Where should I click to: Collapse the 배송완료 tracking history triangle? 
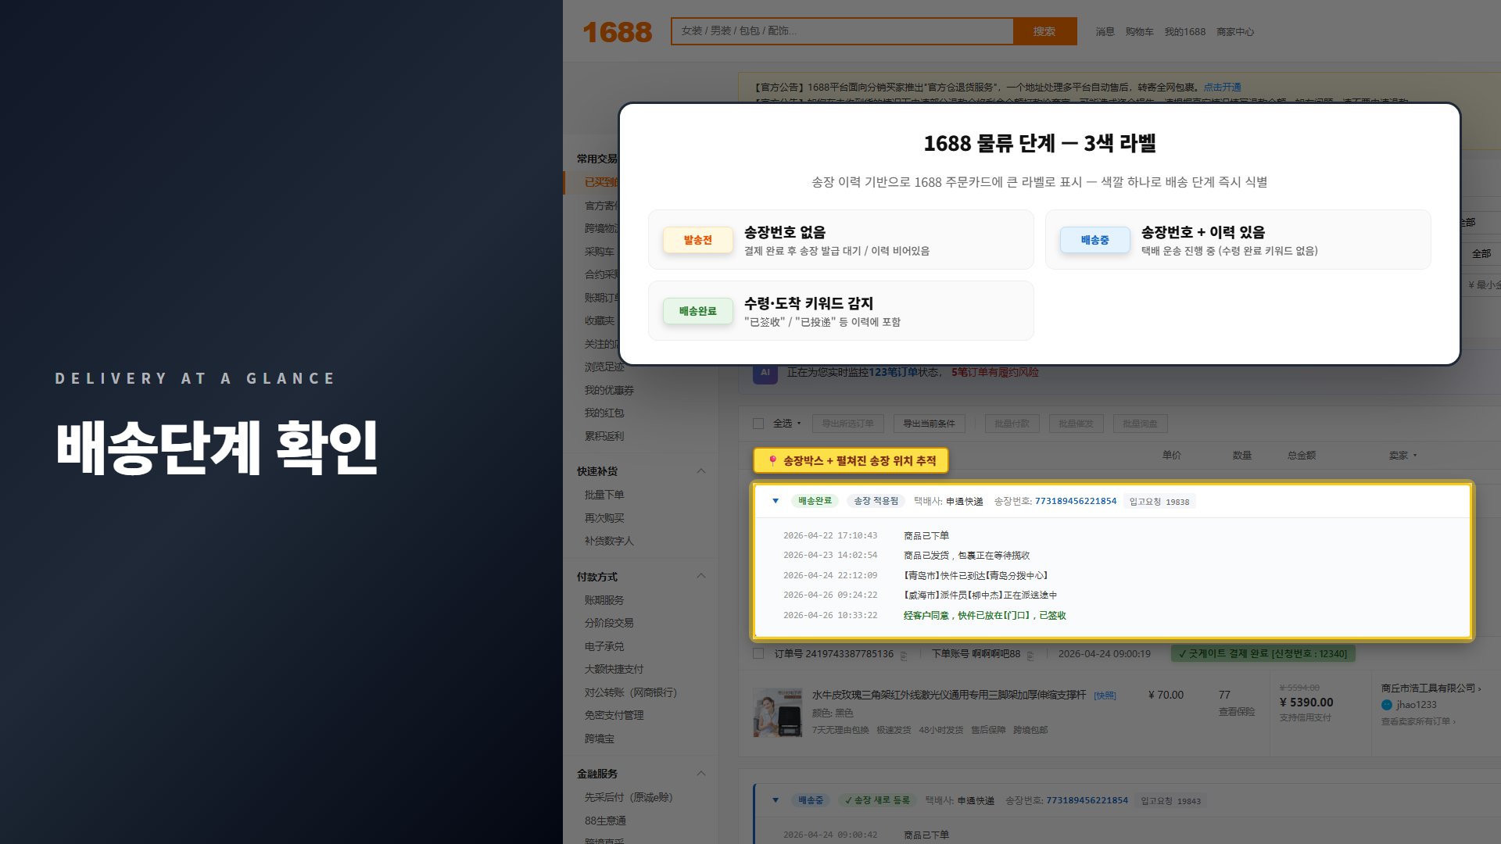[x=776, y=501]
